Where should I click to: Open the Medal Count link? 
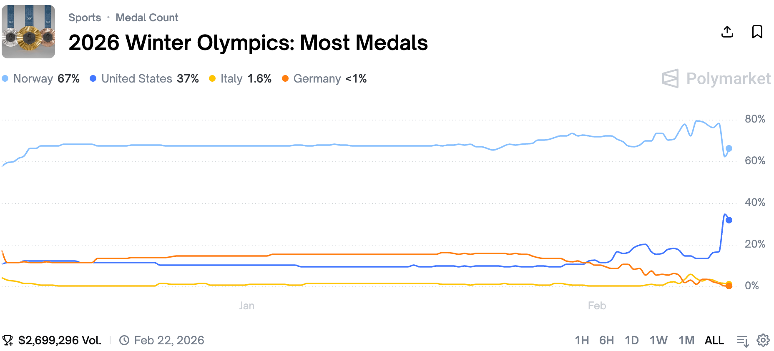[x=147, y=18]
